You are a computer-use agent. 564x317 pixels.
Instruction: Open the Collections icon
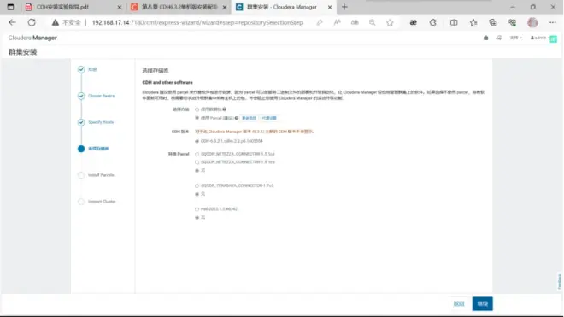coord(493,22)
